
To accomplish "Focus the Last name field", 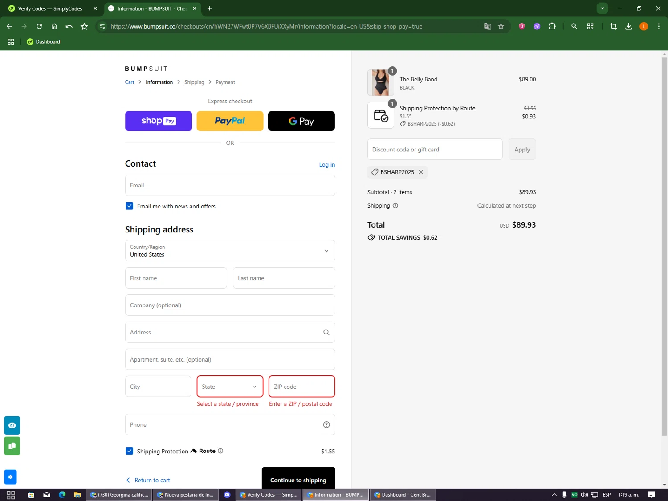I will 284,278.
